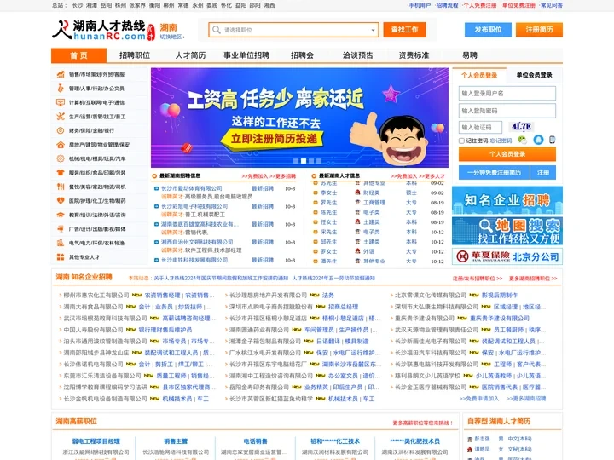This screenshot has width=614, height=460.
Task: Open the 事业单位招聘 navigation tab
Action: coord(246,55)
